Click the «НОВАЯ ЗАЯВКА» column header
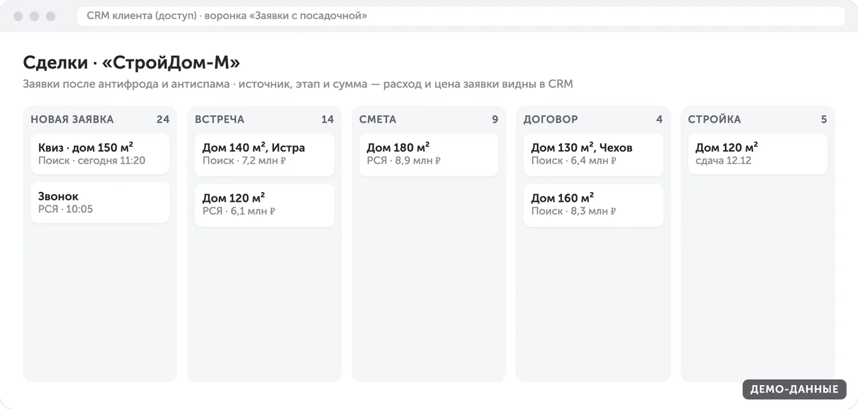This screenshot has width=858, height=409. [x=72, y=120]
